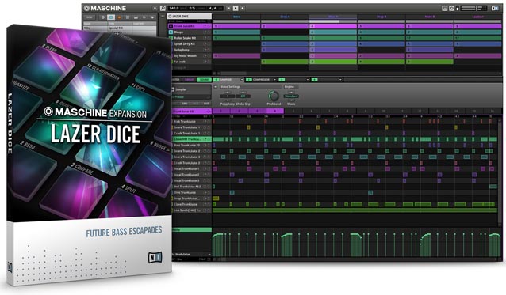Bypass the Compressor plug-in slot toggle
This screenshot has height=295, width=506.
pyautogui.click(x=248, y=79)
